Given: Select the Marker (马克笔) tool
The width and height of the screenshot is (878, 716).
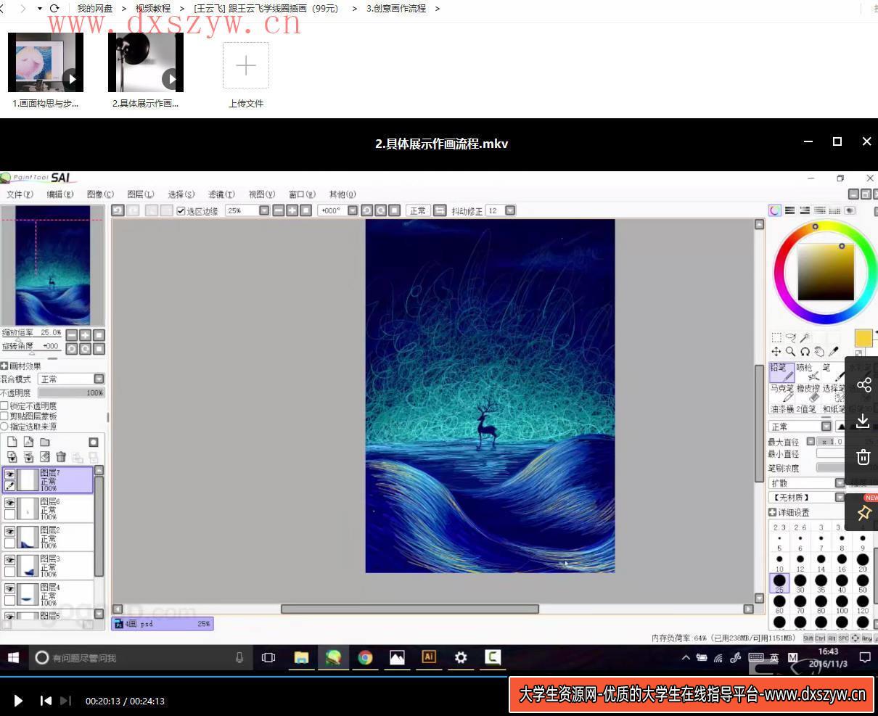Looking at the screenshot, I should 781,392.
